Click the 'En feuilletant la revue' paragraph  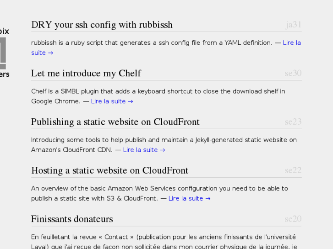(x=164, y=242)
